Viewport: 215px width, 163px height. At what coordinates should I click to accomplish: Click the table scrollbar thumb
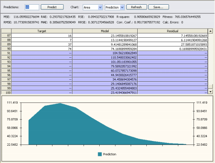click(x=210, y=86)
